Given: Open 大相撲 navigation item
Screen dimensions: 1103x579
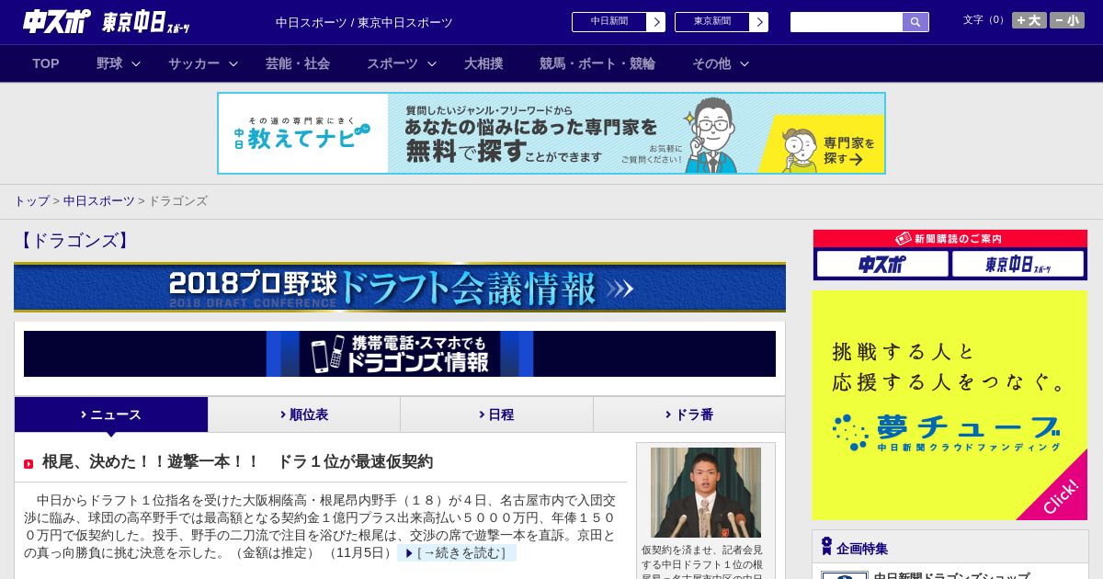Looking at the screenshot, I should tap(483, 63).
